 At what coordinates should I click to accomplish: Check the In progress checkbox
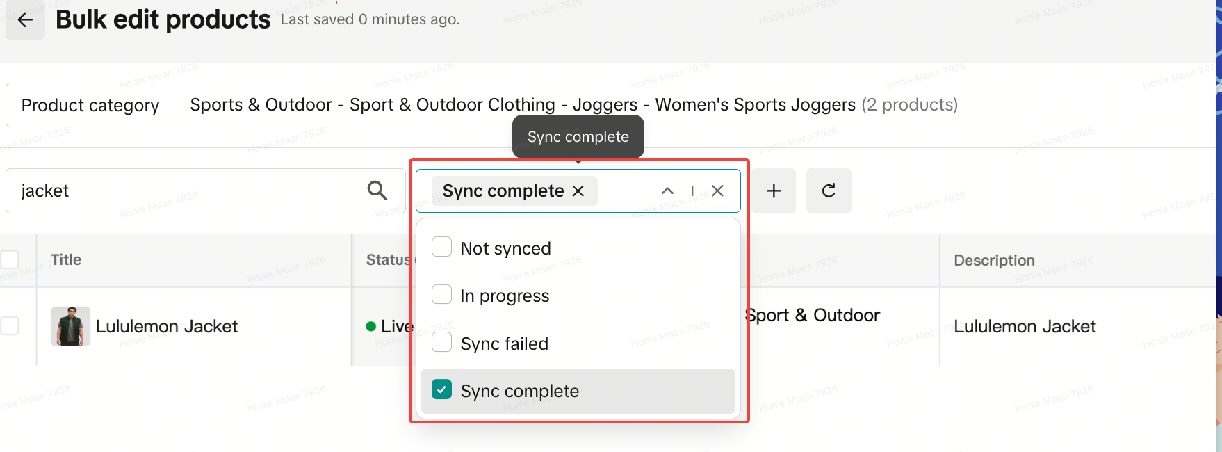pos(441,295)
